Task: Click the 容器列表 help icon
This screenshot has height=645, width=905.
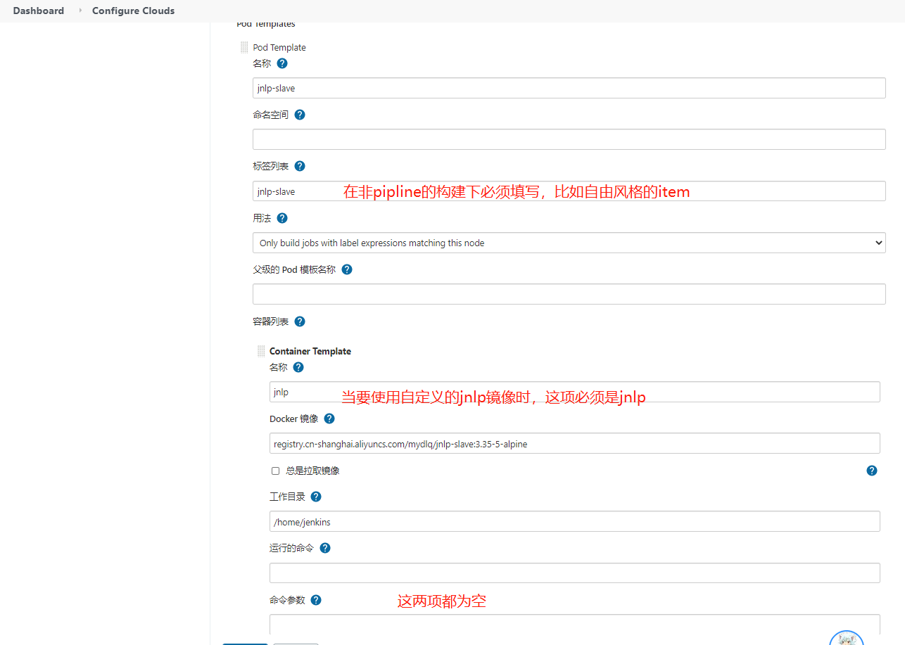Action: click(299, 321)
